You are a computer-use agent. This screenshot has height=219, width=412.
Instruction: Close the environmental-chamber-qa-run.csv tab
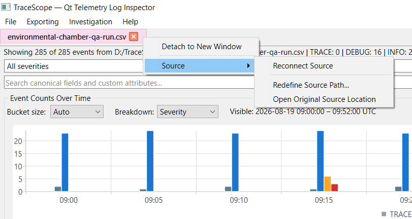134,36
